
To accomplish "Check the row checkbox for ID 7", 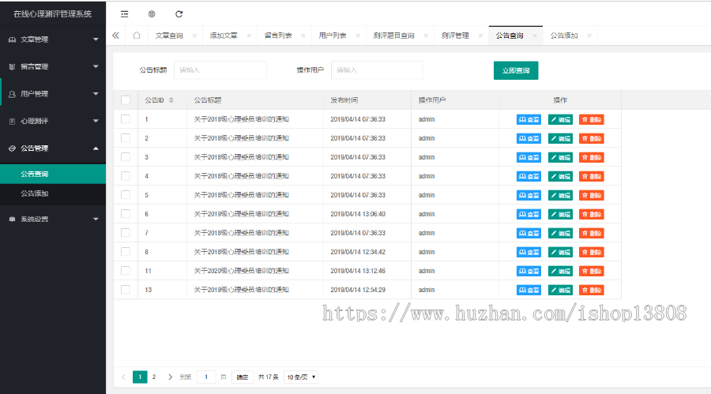I will [x=126, y=233].
